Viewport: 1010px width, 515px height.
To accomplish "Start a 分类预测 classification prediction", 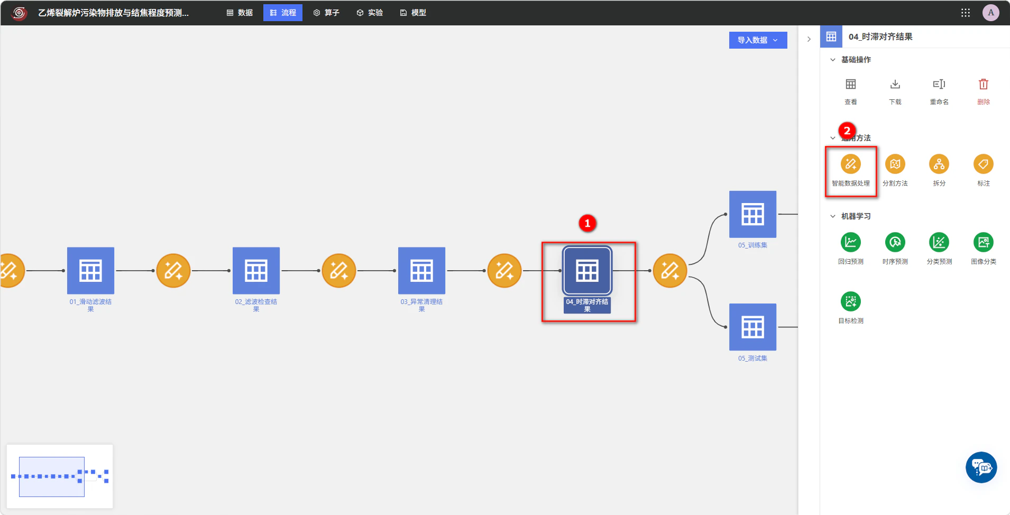I will [x=939, y=242].
